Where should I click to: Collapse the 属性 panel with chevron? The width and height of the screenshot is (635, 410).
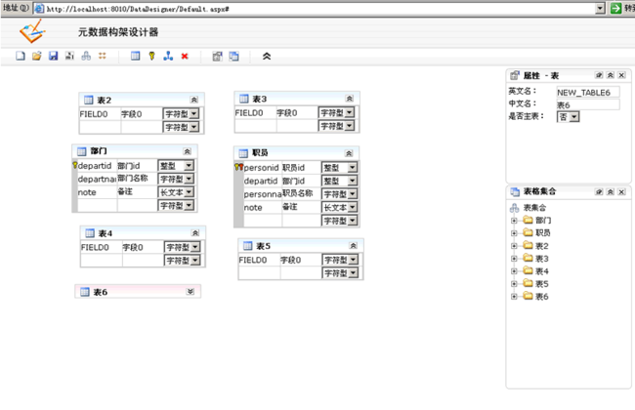click(x=611, y=75)
